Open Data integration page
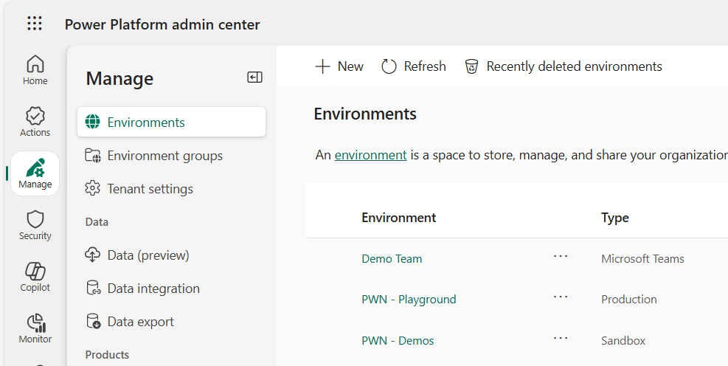 pos(153,289)
